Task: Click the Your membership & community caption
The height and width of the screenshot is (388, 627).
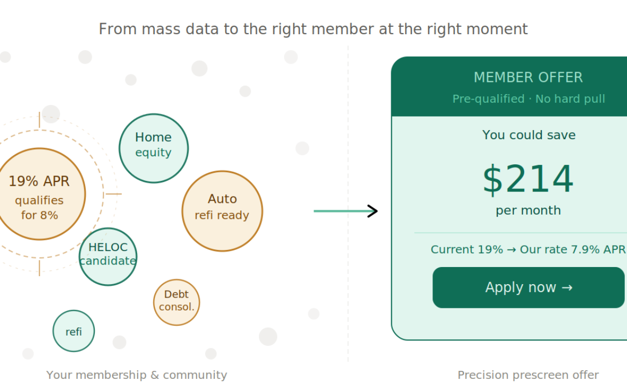Action: pyautogui.click(x=137, y=375)
